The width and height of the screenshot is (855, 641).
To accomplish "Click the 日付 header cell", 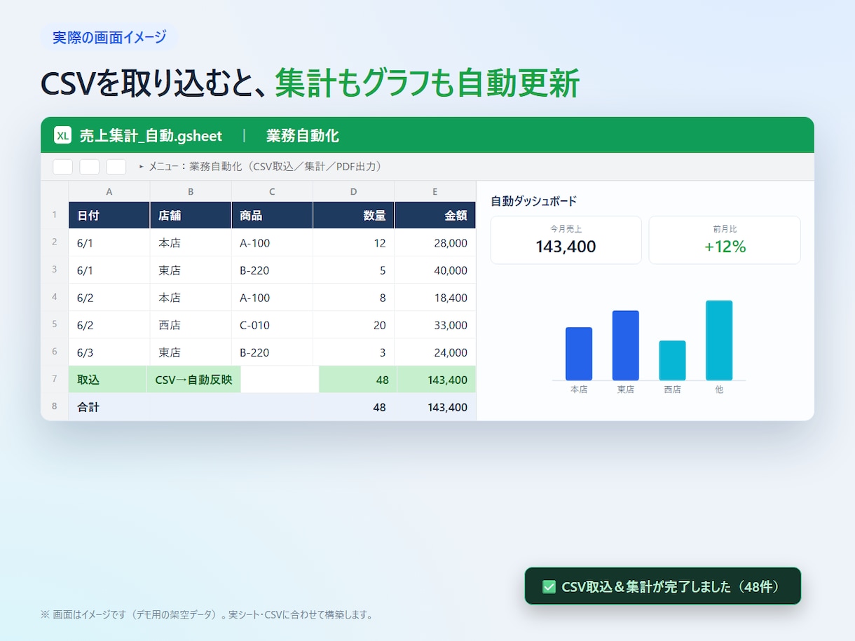I will [109, 215].
